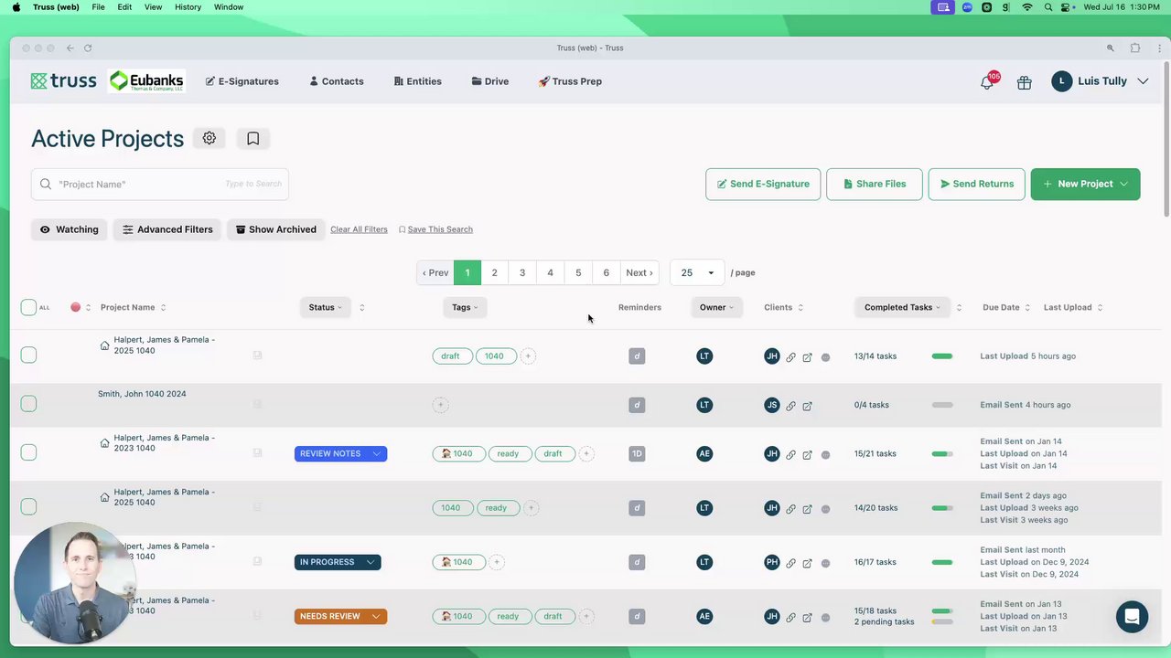The height and width of the screenshot is (658, 1171).
Task: Open the Owner column filter dropdown
Action: 716,307
